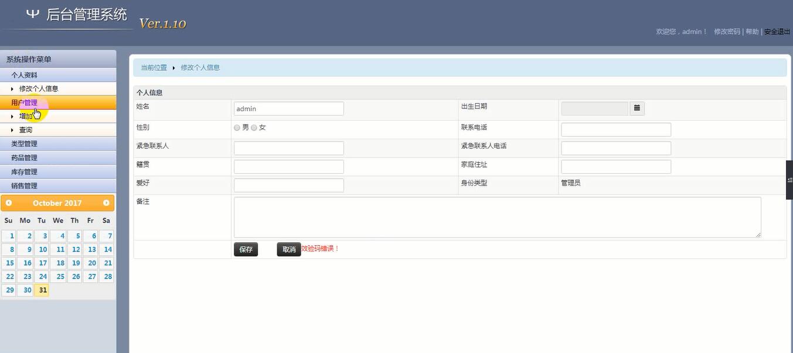Select October 31 in the calendar
This screenshot has height=353, width=793.
click(42, 290)
